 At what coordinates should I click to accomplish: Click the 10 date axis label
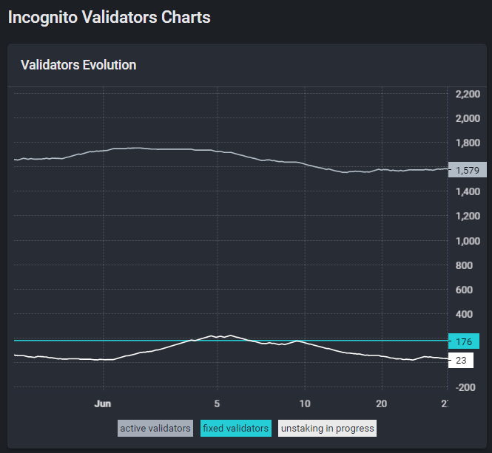click(x=305, y=403)
